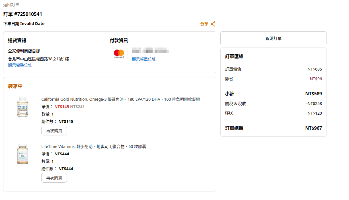The width and height of the screenshot is (349, 200).
Task: Open California Gold Nutrition Omega-3 product title
Action: coord(120,99)
